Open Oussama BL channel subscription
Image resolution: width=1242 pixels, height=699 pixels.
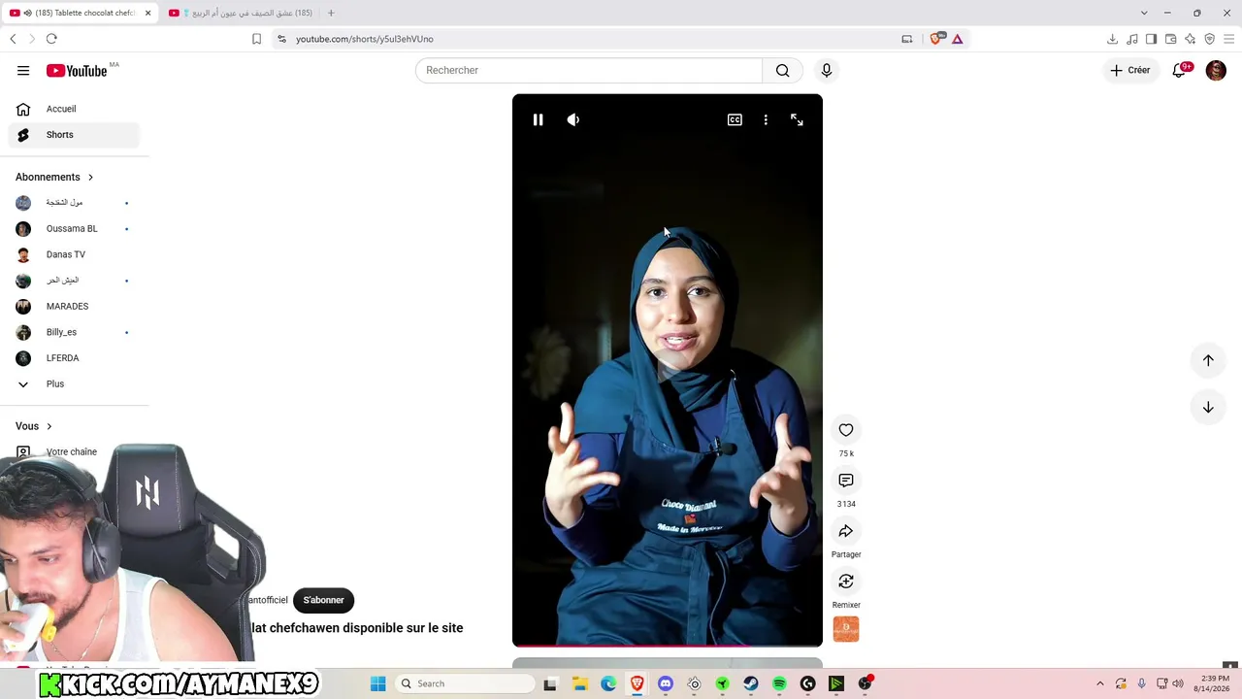tap(74, 229)
